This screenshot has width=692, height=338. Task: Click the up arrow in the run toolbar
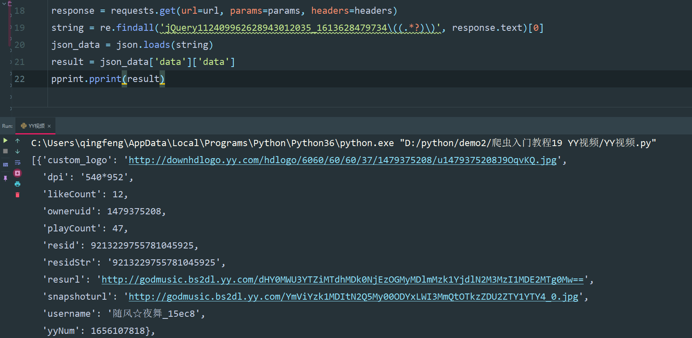pos(17,141)
